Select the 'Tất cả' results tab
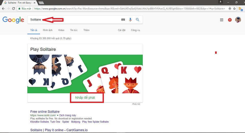 [x=34, y=30]
